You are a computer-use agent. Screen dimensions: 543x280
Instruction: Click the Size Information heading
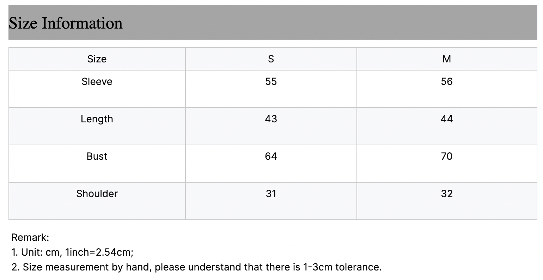pos(66,23)
